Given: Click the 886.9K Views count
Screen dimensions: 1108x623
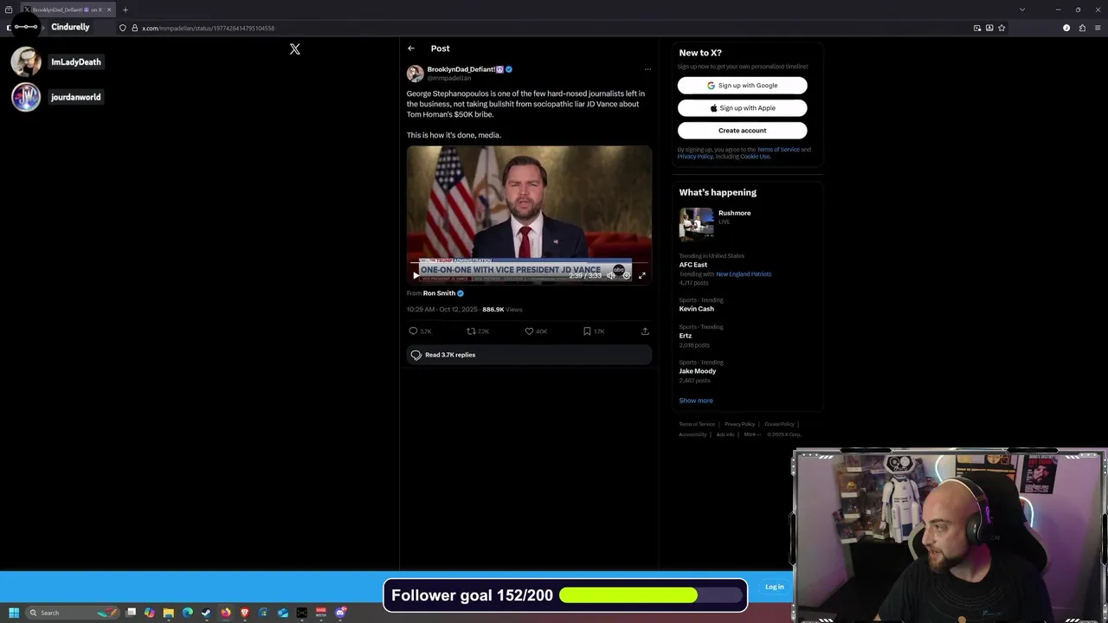Looking at the screenshot, I should coord(502,310).
